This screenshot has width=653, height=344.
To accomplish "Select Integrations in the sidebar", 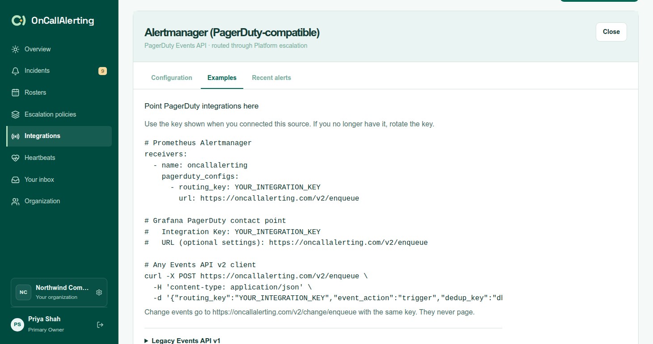I will point(59,136).
